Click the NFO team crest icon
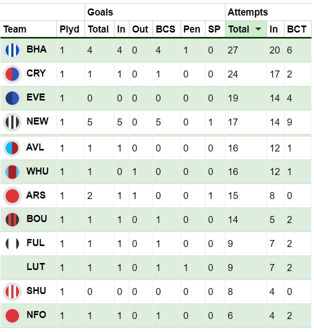The height and width of the screenshot is (332, 314). (12, 315)
